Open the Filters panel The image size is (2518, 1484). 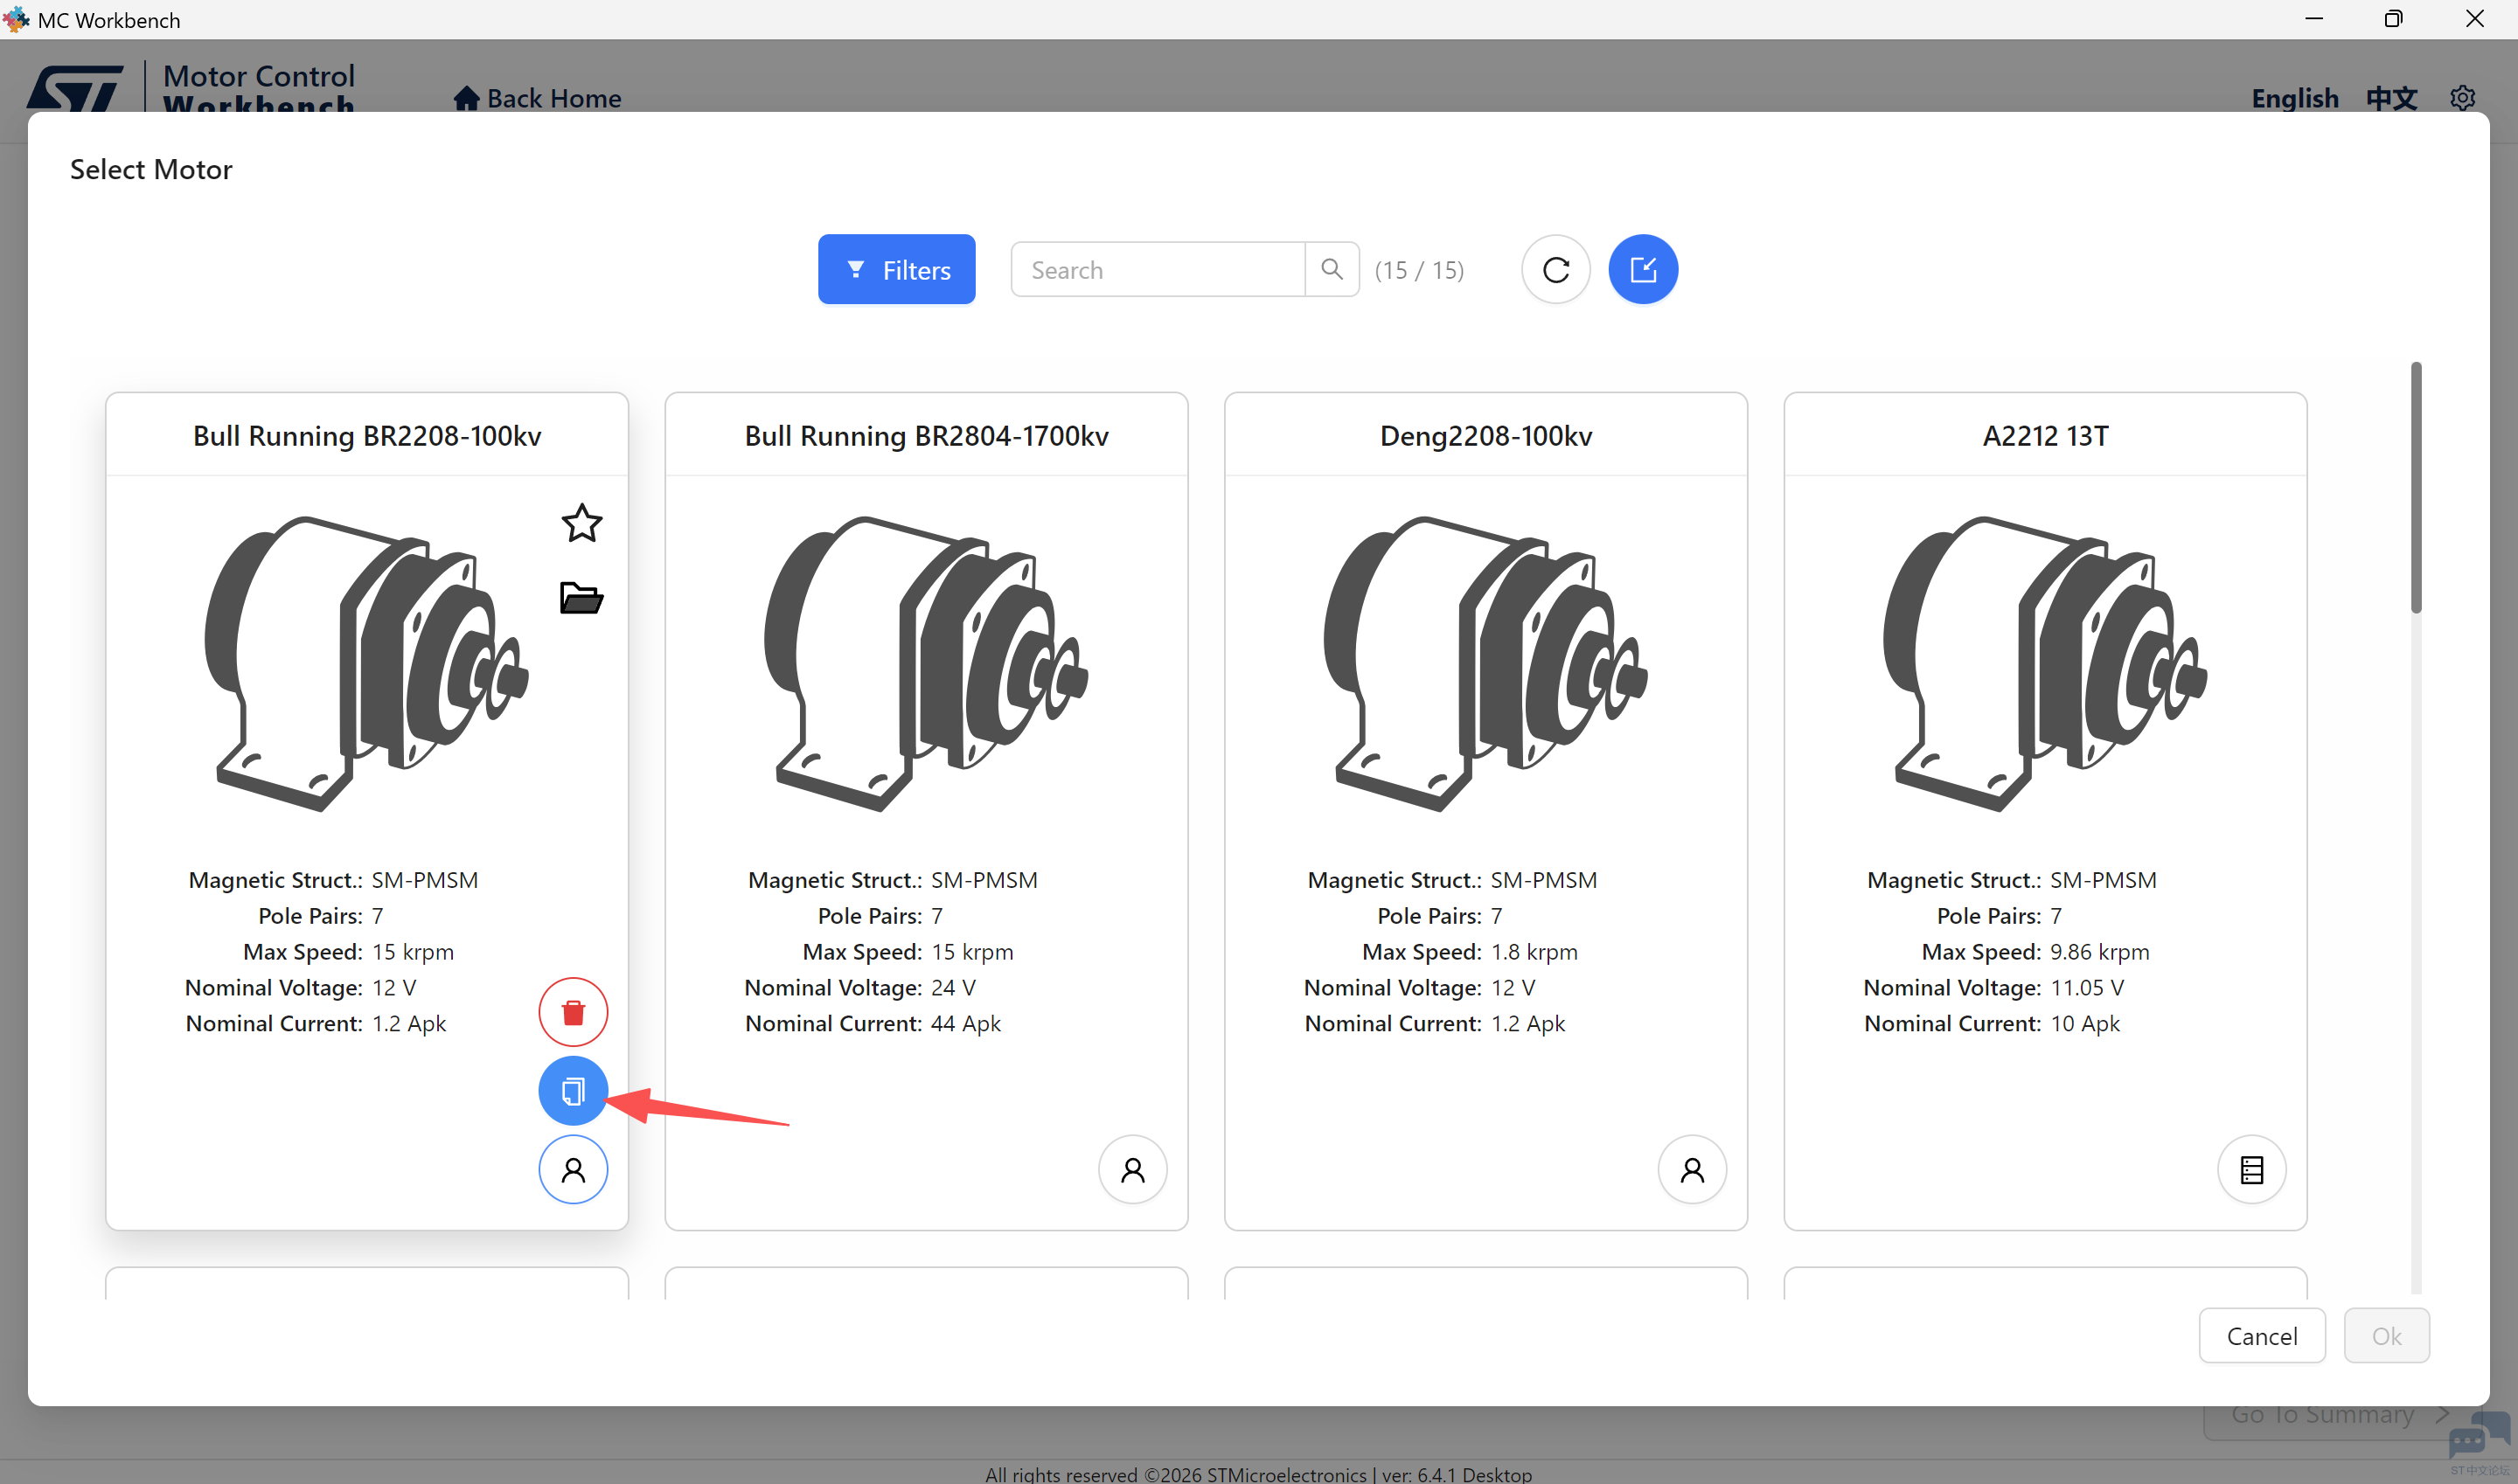tap(896, 269)
